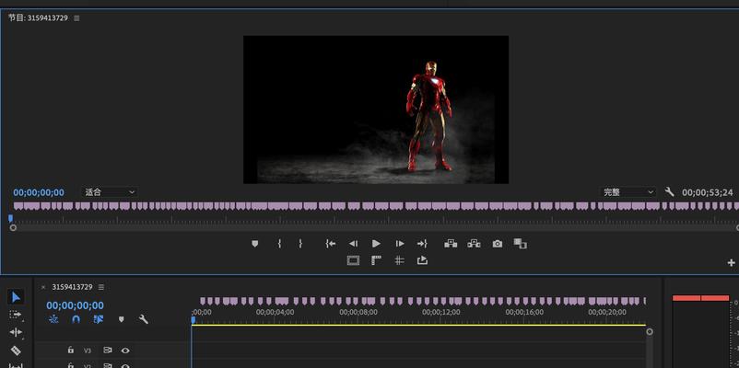Image resolution: width=739 pixels, height=368 pixels.
Task: Click the timeline blue timecode field
Action: click(75, 305)
